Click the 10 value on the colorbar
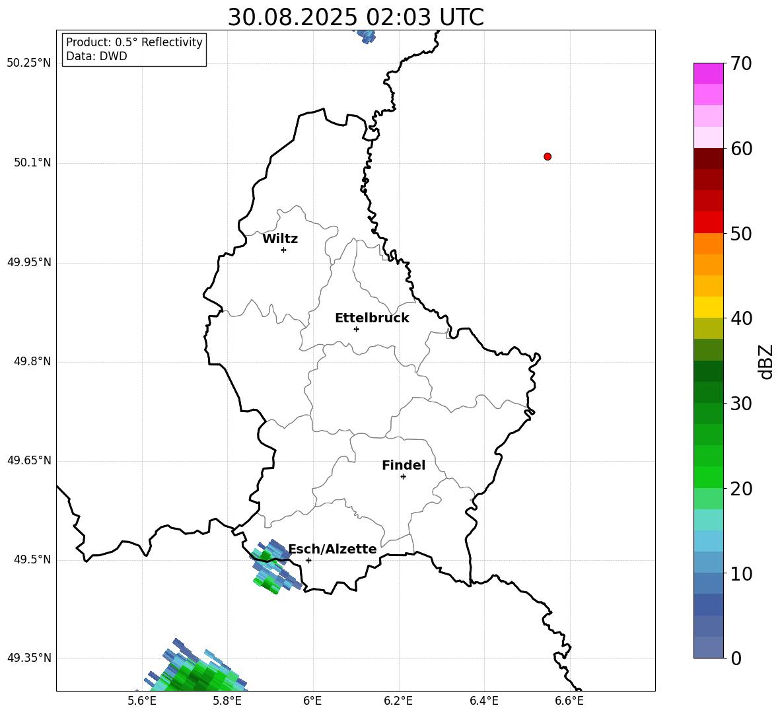 741,574
